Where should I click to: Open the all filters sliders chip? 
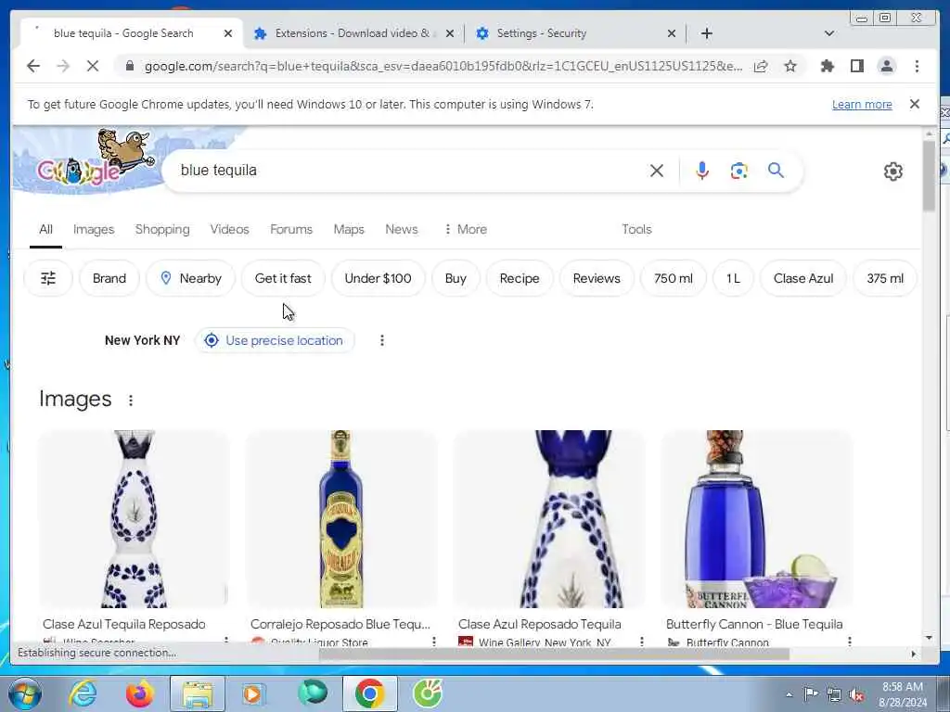coord(48,278)
